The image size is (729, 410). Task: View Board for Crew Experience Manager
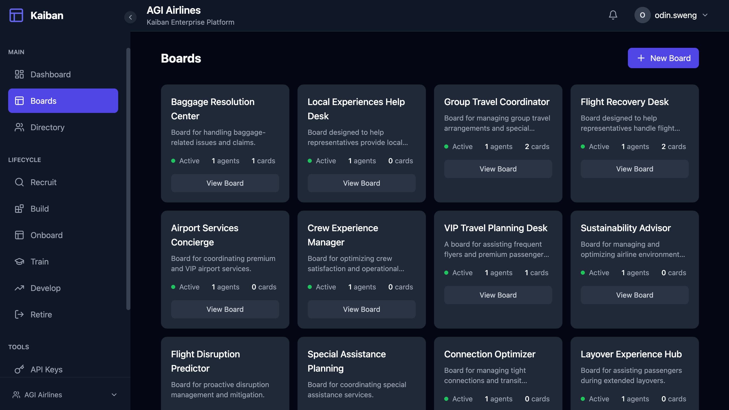tap(361, 309)
